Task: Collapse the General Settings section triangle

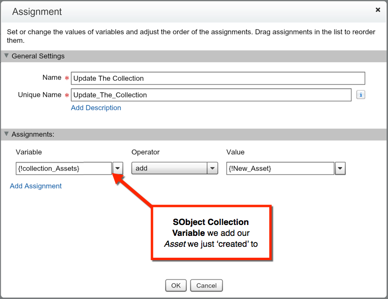Action: (x=7, y=56)
